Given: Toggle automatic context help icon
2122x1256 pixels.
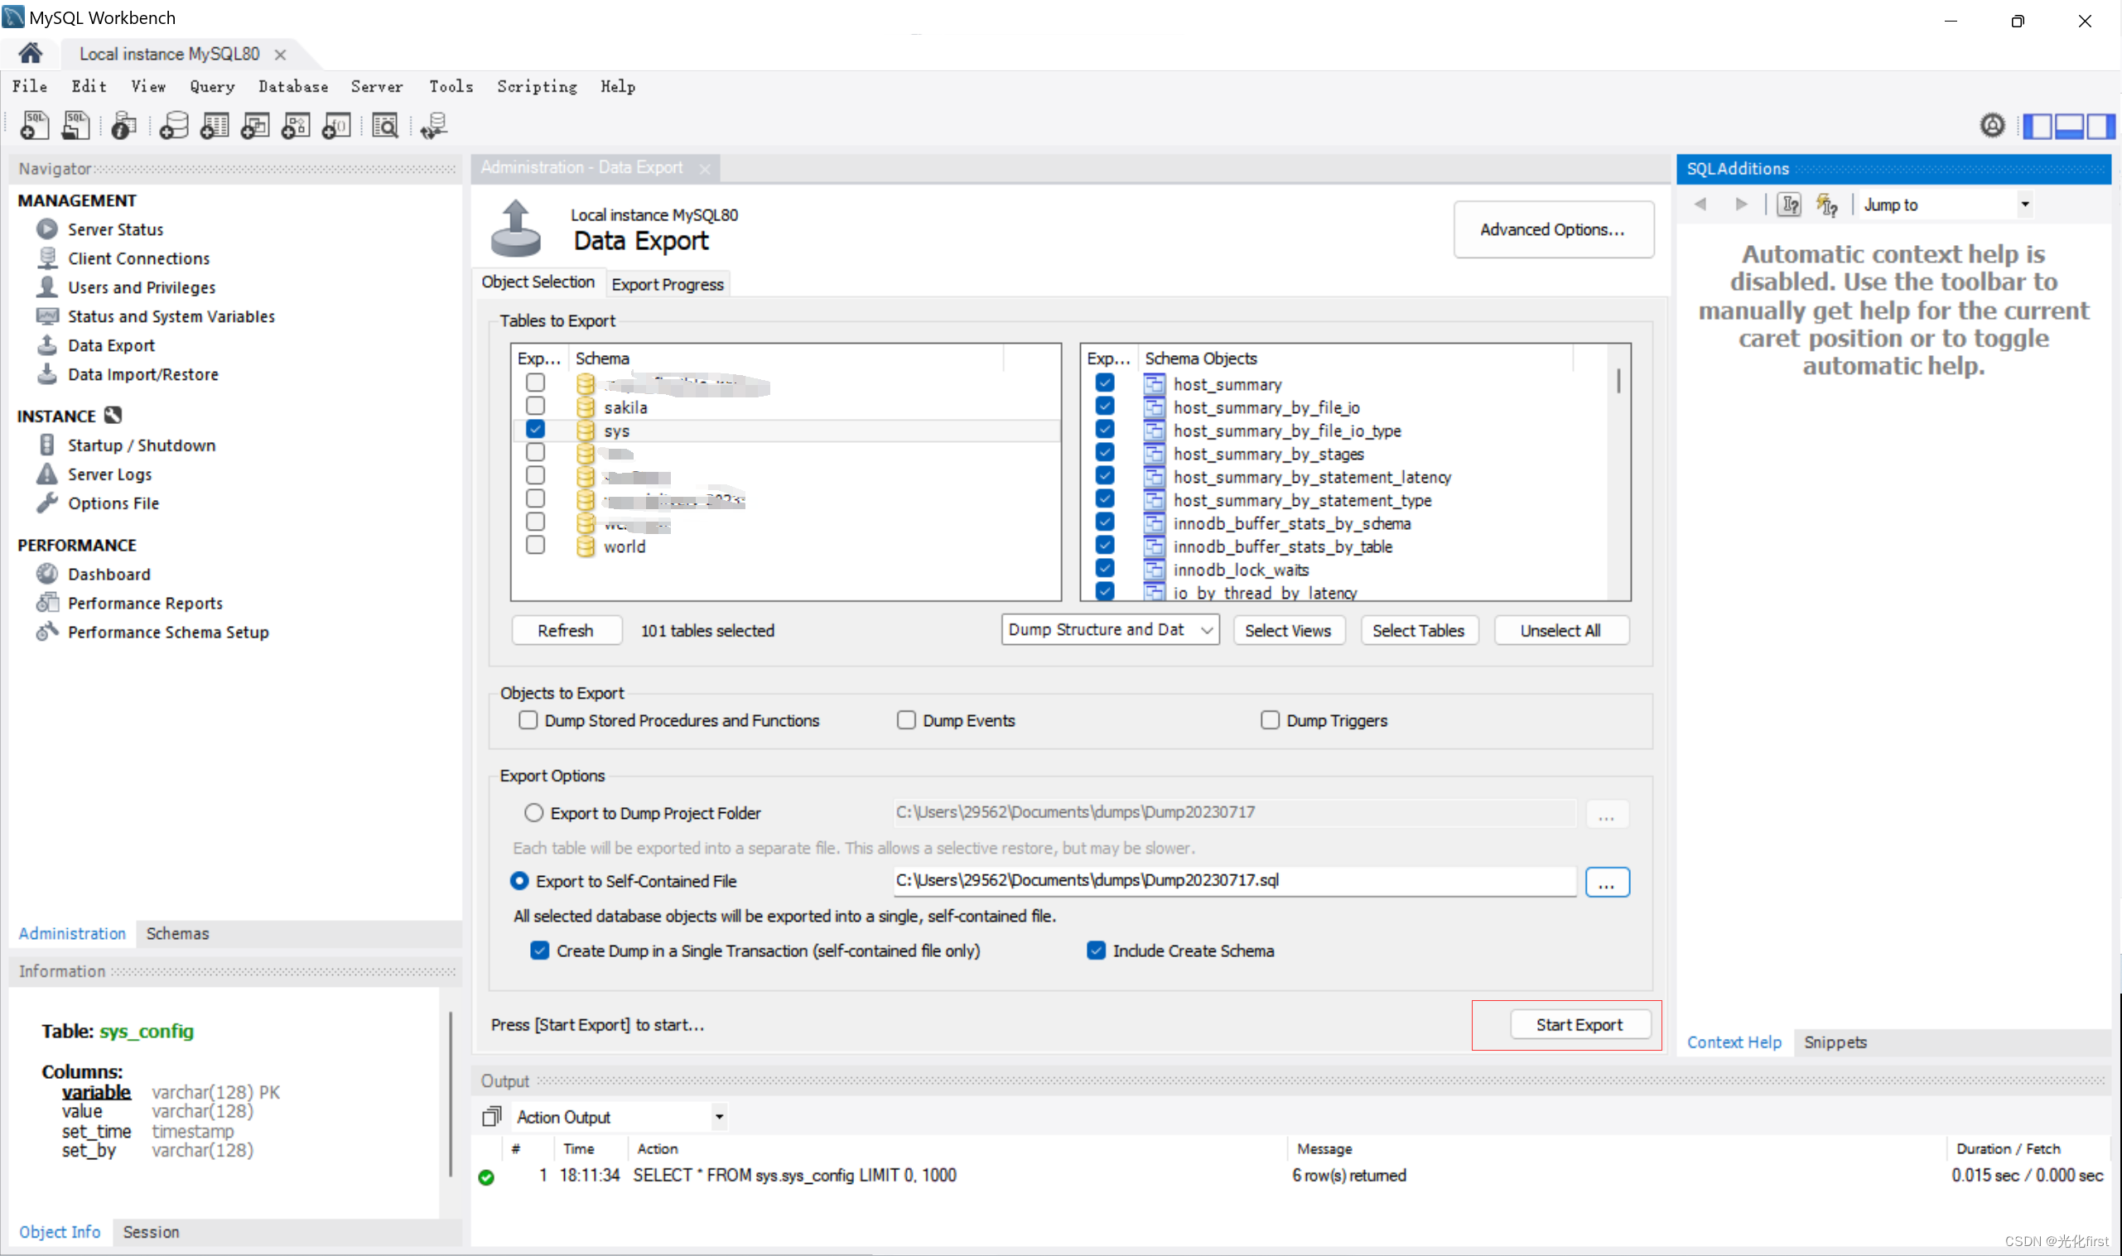Looking at the screenshot, I should tap(1827, 205).
